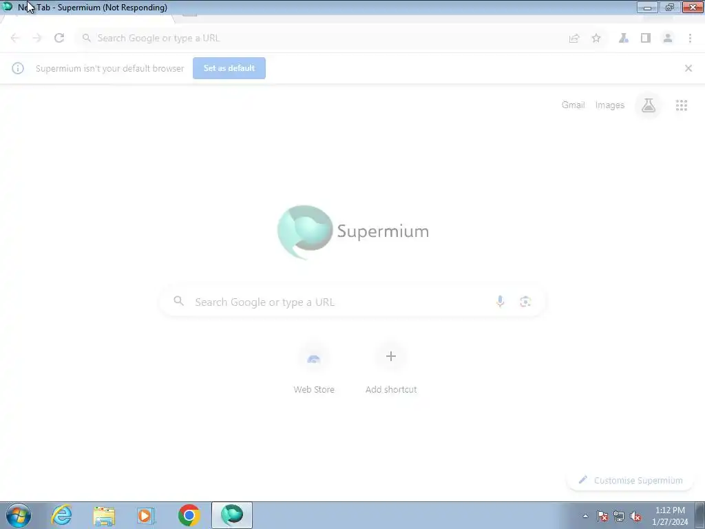Open Windows Explorer from the taskbar
Viewport: 705px width, 529px height.
[x=104, y=515]
